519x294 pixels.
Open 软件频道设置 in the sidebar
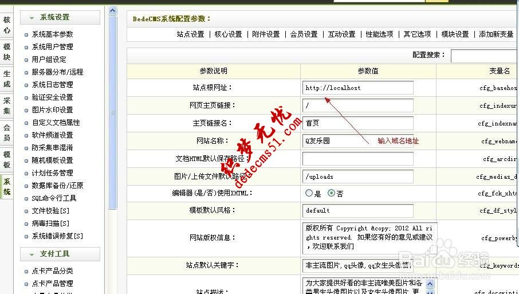click(x=52, y=135)
